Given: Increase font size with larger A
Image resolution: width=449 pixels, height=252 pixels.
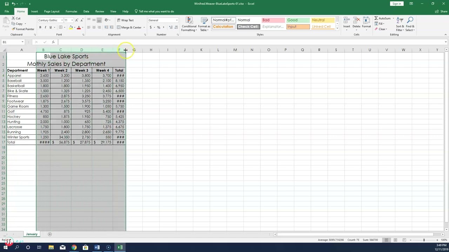Looking at the screenshot, I should pos(77,20).
